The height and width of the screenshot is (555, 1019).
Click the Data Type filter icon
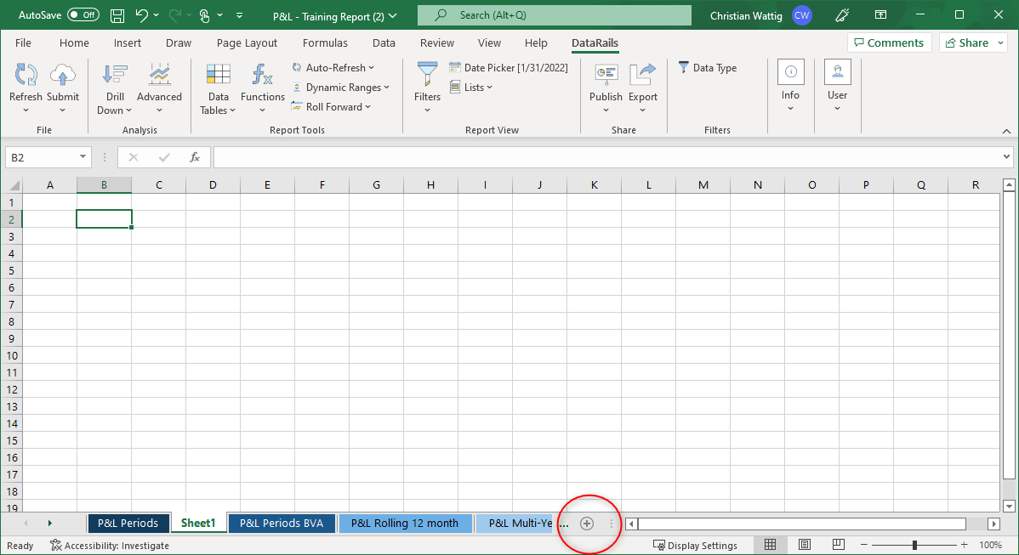click(684, 67)
